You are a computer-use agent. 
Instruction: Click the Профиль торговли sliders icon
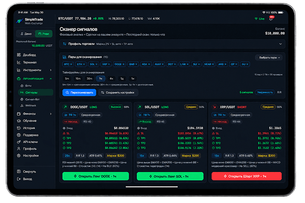click(65, 44)
